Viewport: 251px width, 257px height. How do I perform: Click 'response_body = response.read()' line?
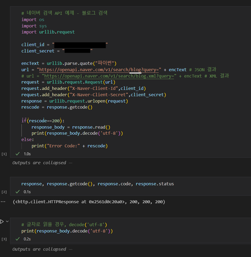(x=71, y=127)
